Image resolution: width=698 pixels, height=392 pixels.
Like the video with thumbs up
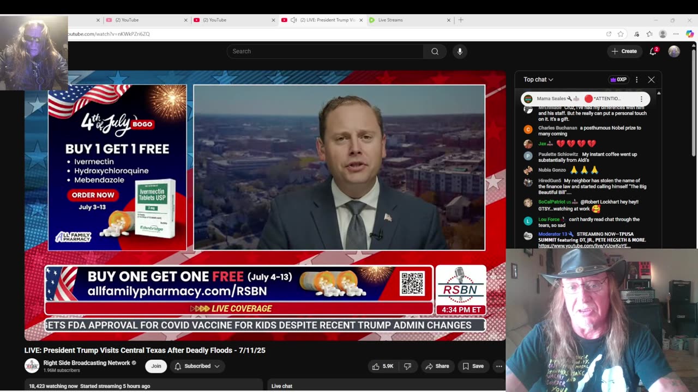coord(382,366)
